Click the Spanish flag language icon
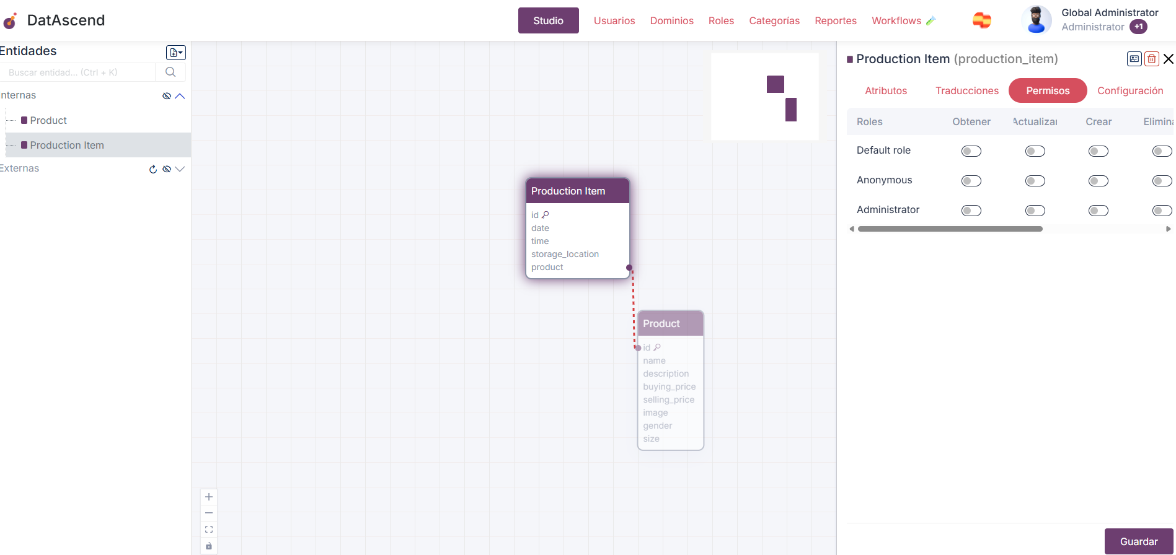Viewport: 1176px width, 555px height. tap(981, 20)
